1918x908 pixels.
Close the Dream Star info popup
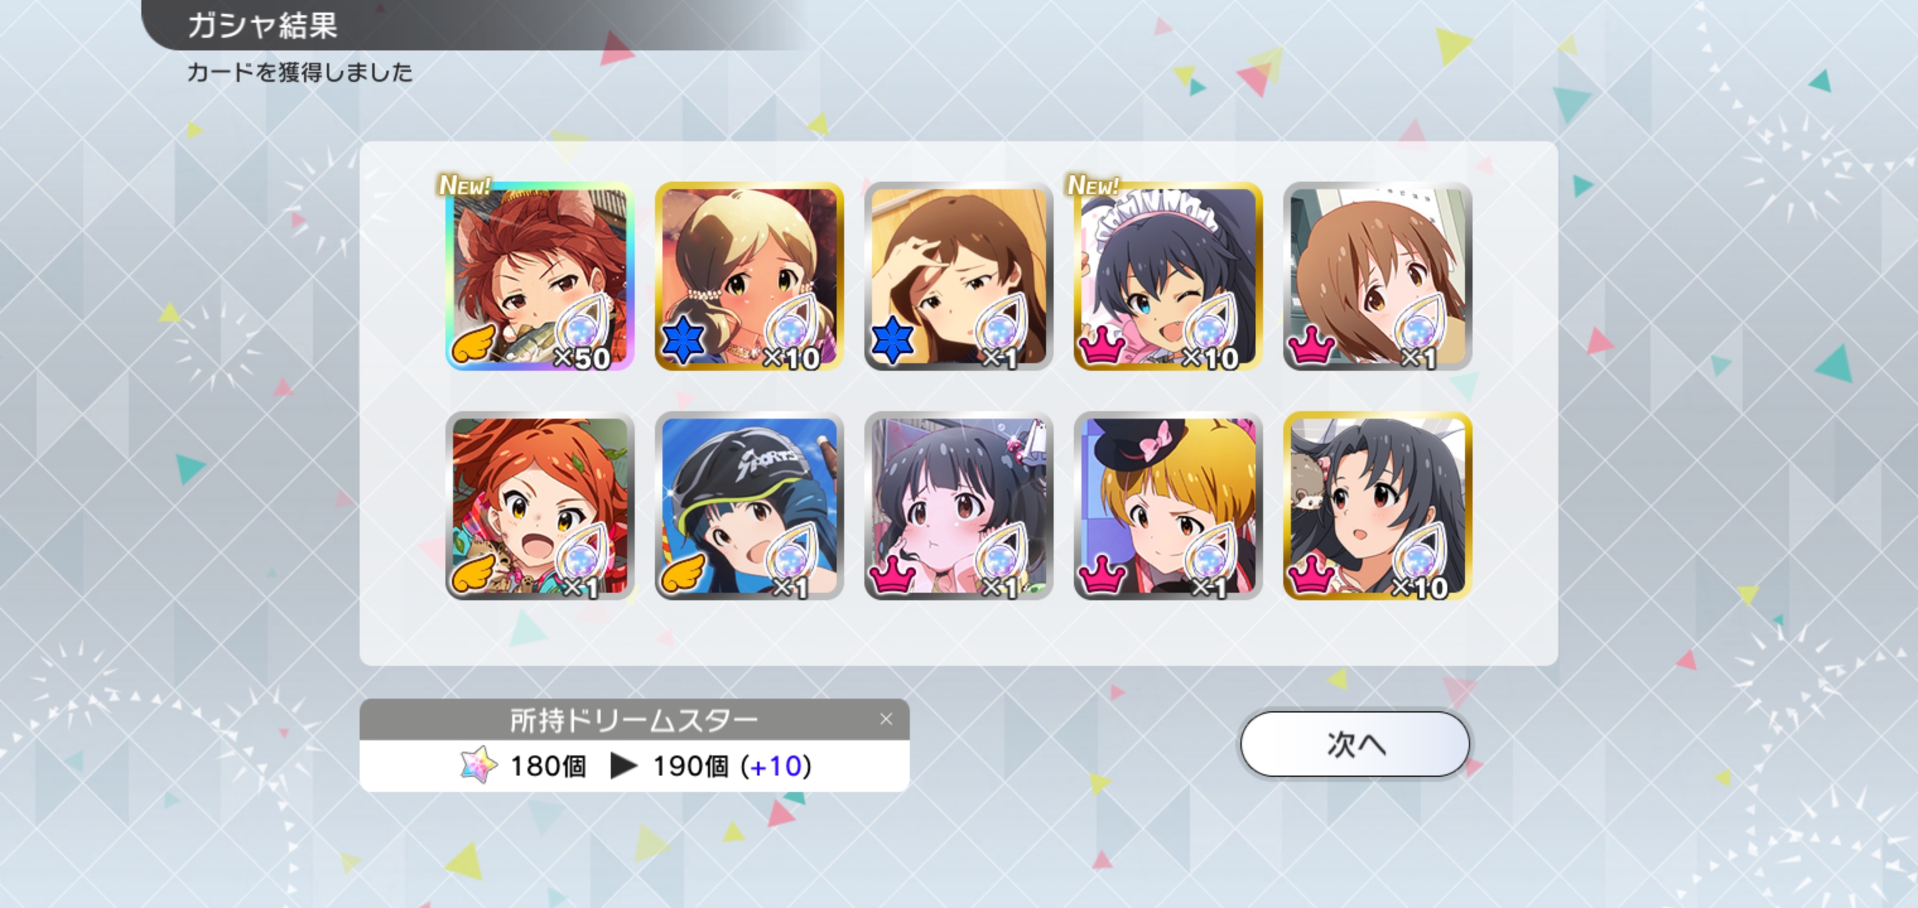[885, 719]
